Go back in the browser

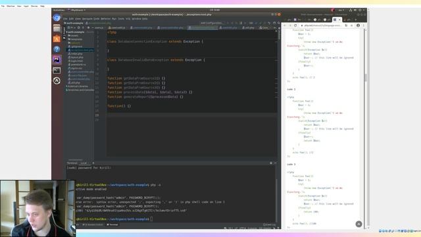[285, 26]
